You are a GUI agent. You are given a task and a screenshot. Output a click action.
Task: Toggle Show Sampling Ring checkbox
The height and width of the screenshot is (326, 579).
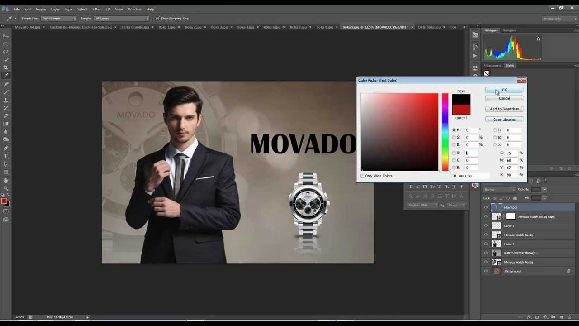click(x=157, y=19)
